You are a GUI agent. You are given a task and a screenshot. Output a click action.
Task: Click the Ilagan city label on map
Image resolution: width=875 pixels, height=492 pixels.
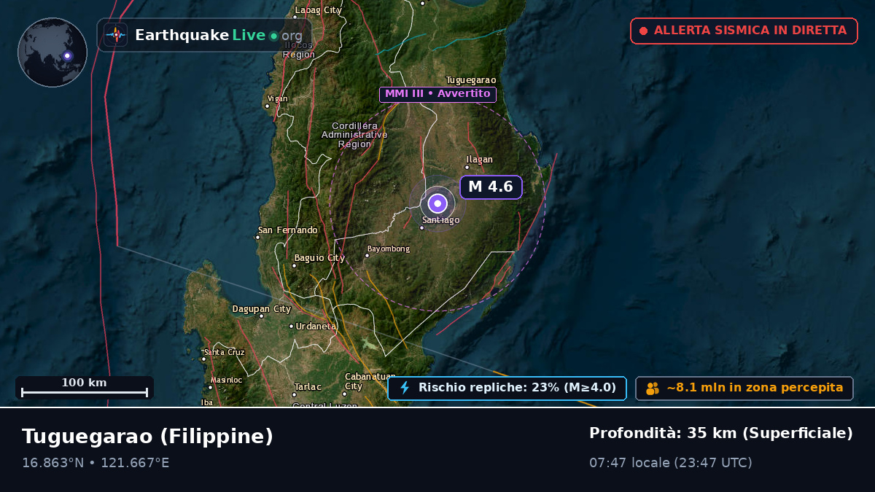point(480,160)
